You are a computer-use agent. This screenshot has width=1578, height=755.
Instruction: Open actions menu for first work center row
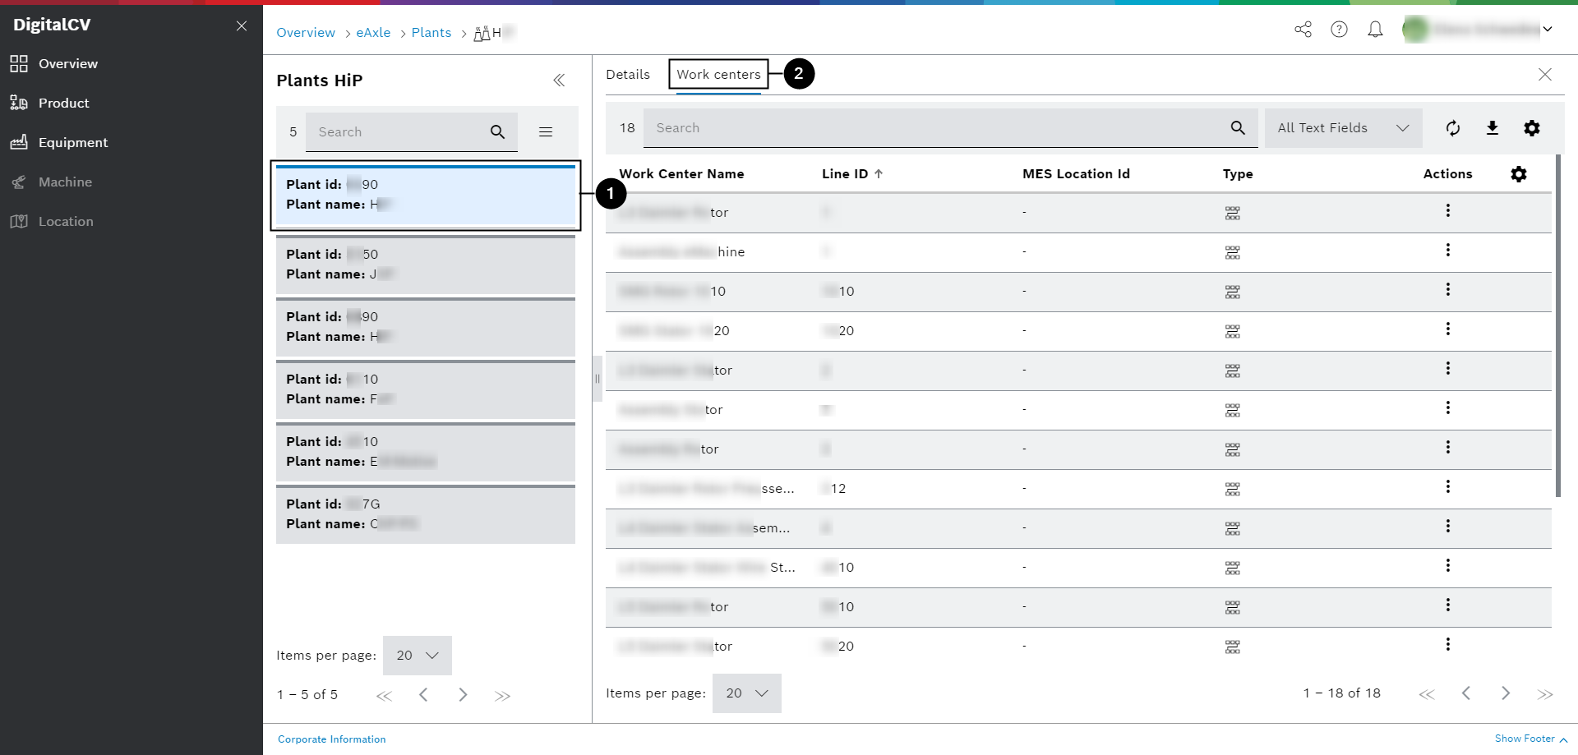point(1447,211)
